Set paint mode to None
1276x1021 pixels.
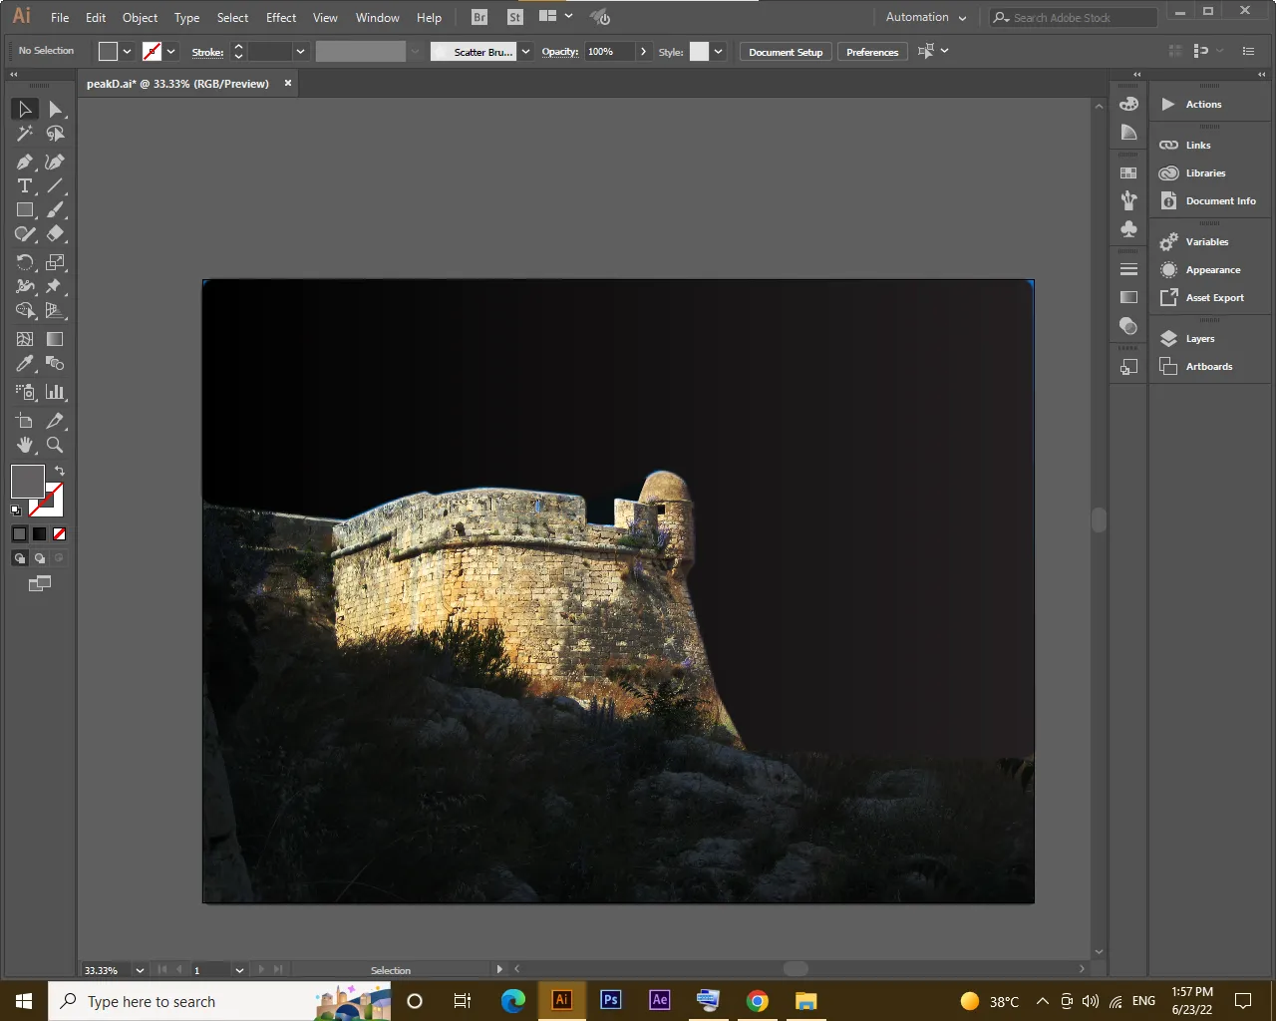(x=59, y=533)
